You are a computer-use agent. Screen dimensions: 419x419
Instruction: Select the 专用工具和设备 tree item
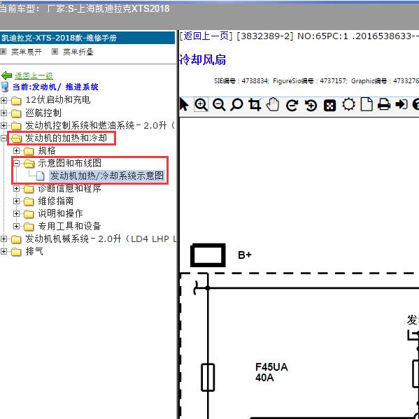click(69, 227)
